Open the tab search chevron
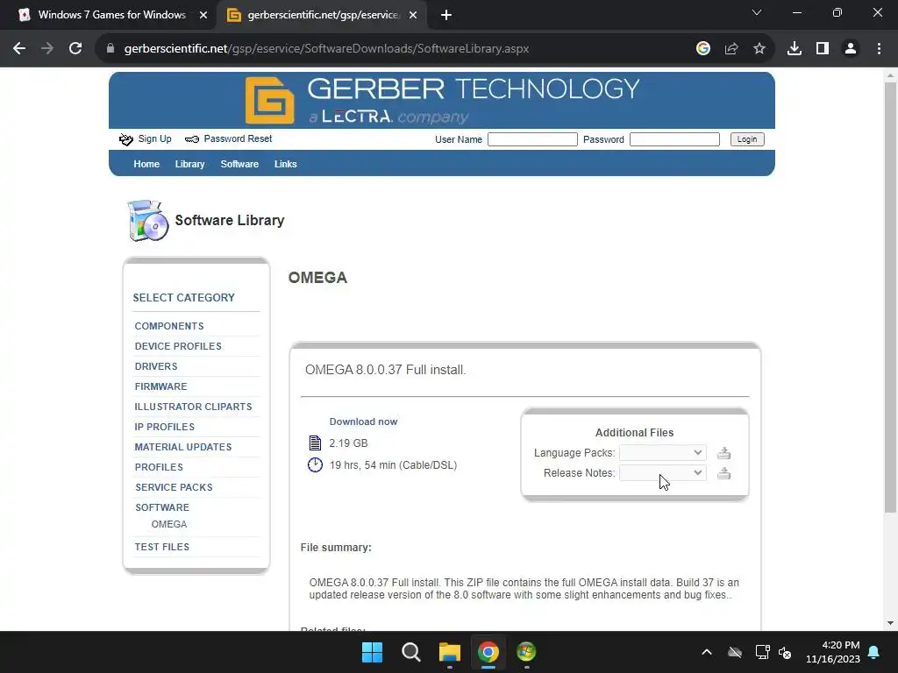 tap(757, 12)
